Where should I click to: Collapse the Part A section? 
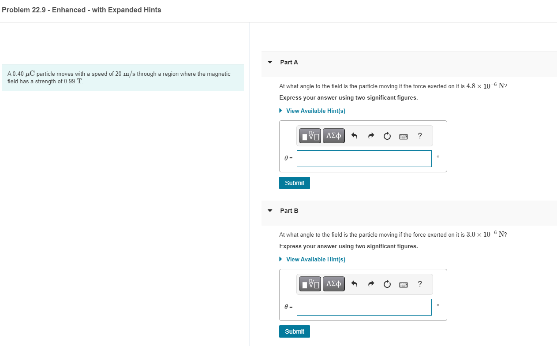point(270,62)
